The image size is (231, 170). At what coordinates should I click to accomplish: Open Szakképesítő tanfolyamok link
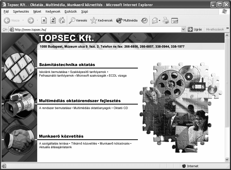(88, 72)
